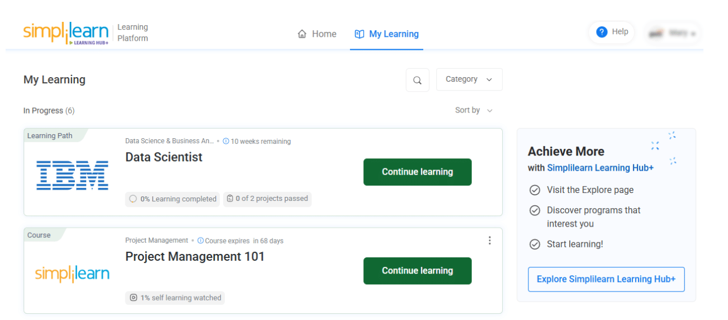Click the blue Help question-mark icon
This screenshot has width=728, height=320.
click(x=602, y=32)
